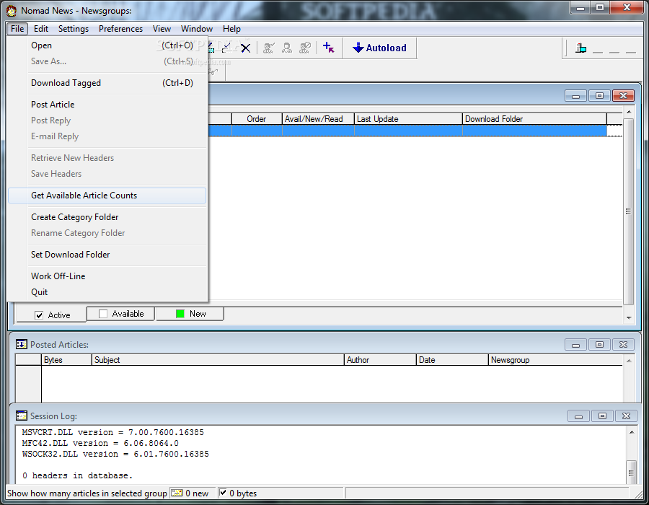Select Set Download Folder
Image resolution: width=649 pixels, height=505 pixels.
coord(107,255)
